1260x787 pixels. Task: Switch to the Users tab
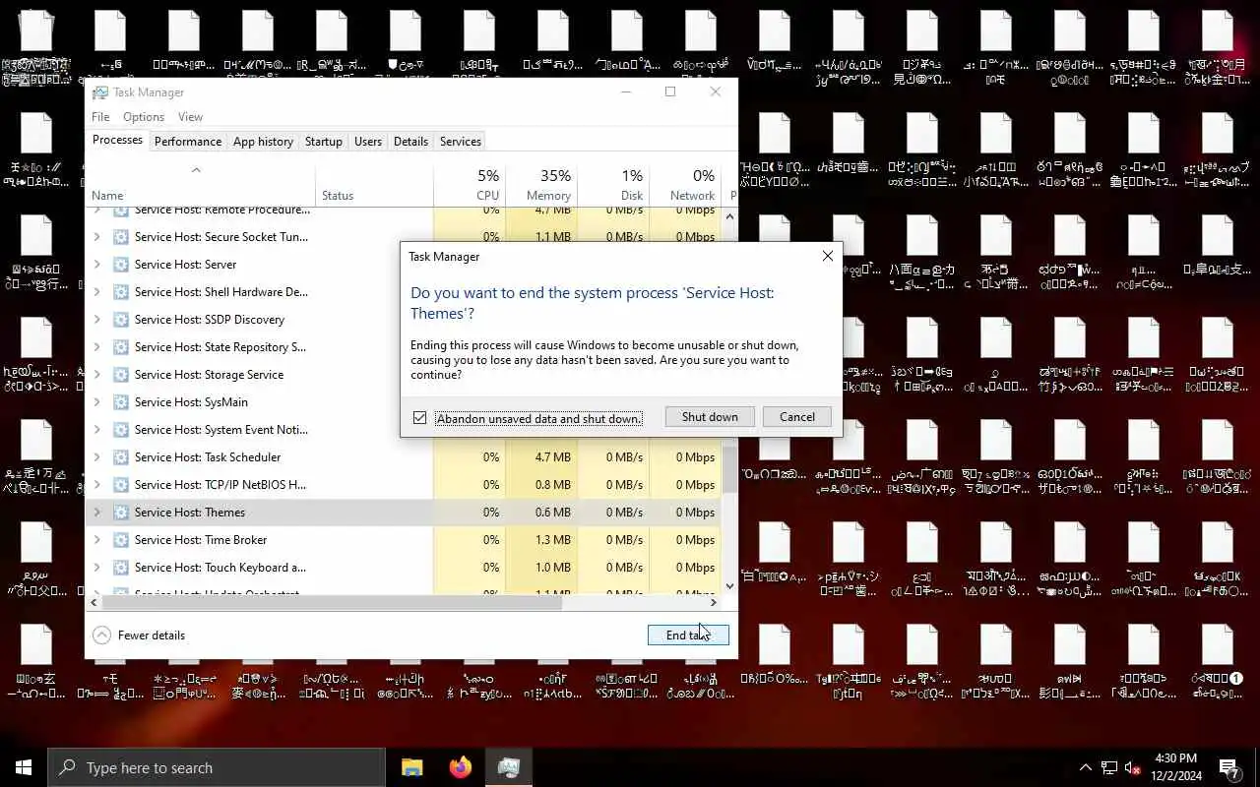[x=368, y=142]
